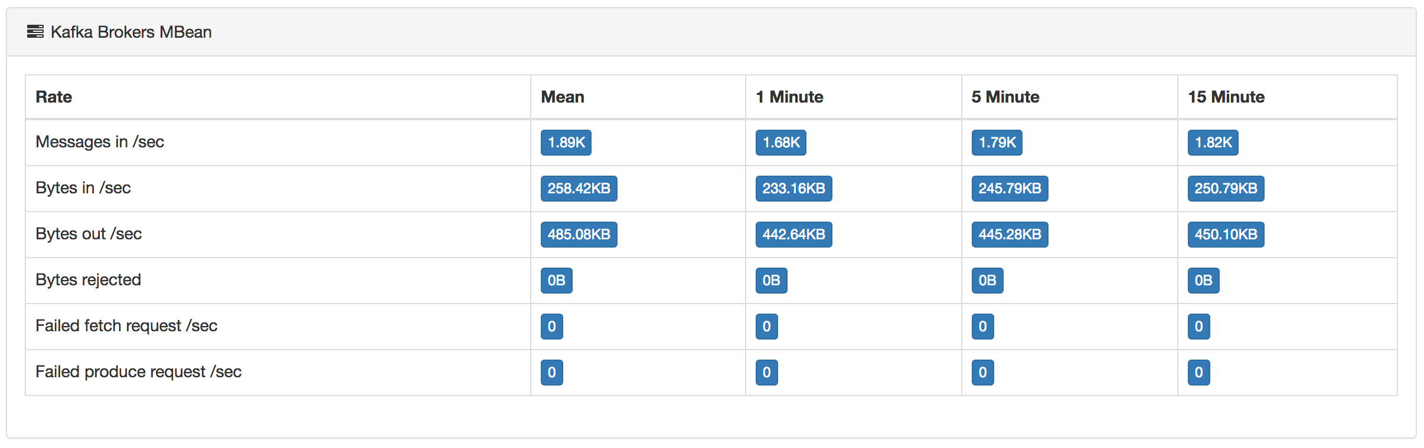Click the 450.10KB fifteen-minute badge
The image size is (1424, 448).
coord(1226,235)
